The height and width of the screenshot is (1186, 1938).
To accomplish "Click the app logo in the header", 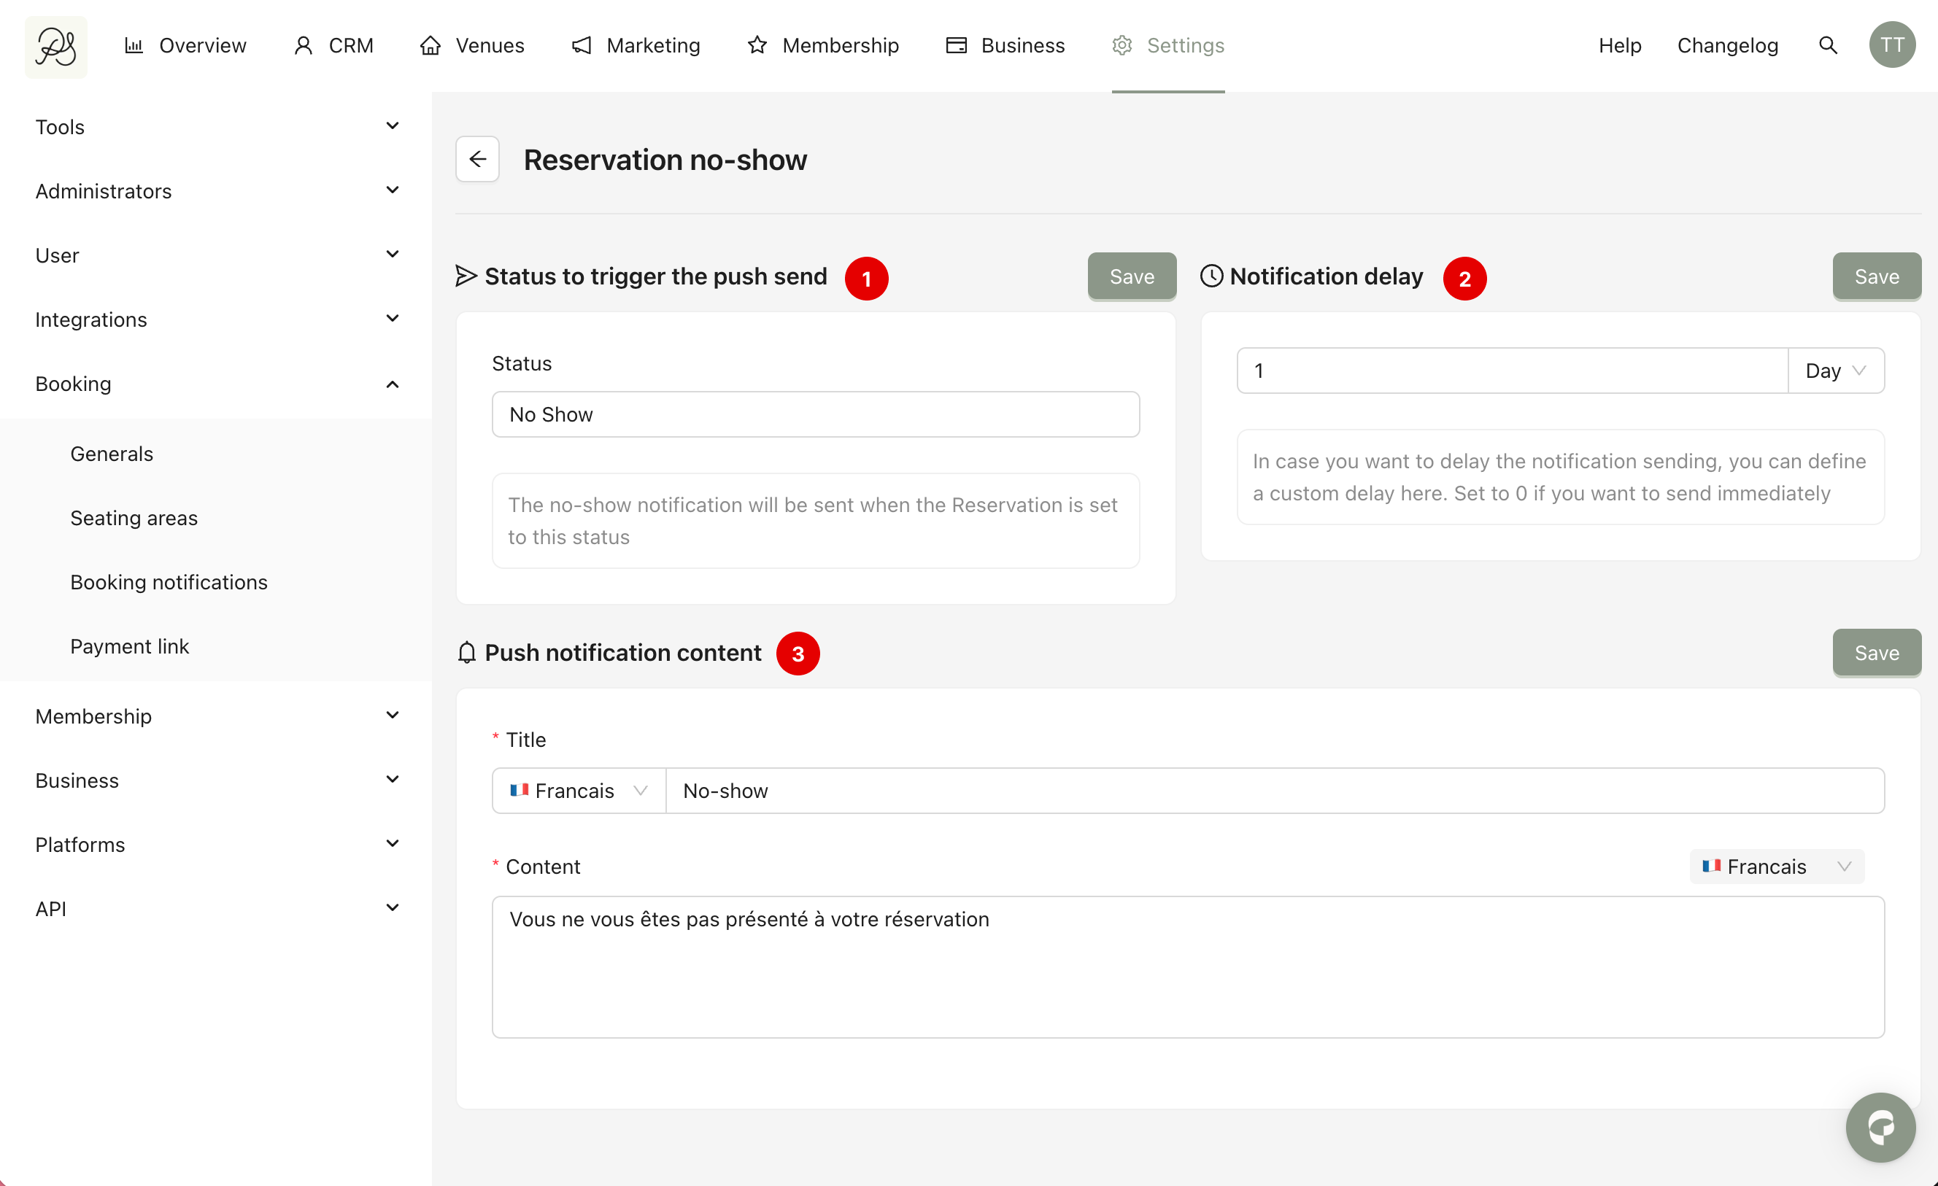I will pos(56,47).
